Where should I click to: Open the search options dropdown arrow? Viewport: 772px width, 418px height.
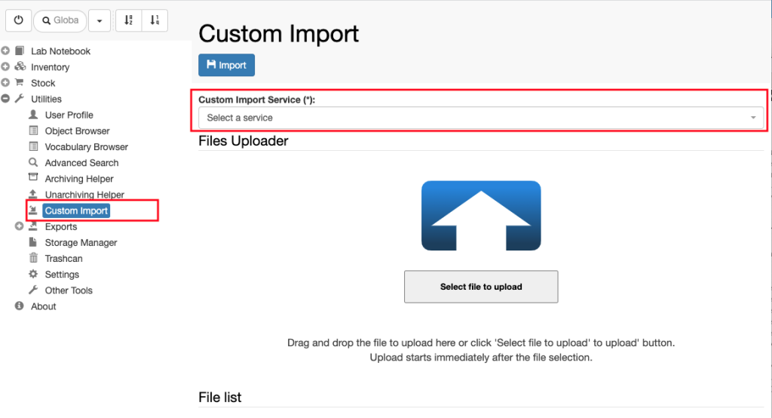[100, 20]
